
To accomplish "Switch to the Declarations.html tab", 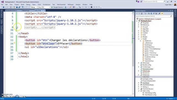I will click(x=11, y=11).
